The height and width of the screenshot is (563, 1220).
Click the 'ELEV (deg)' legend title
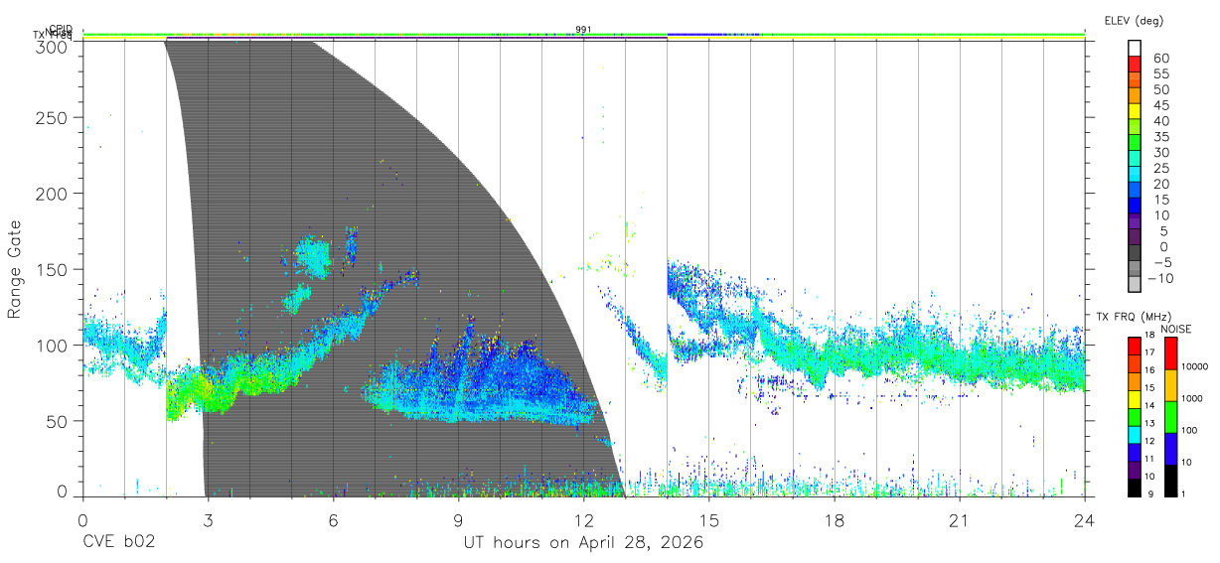point(1135,20)
